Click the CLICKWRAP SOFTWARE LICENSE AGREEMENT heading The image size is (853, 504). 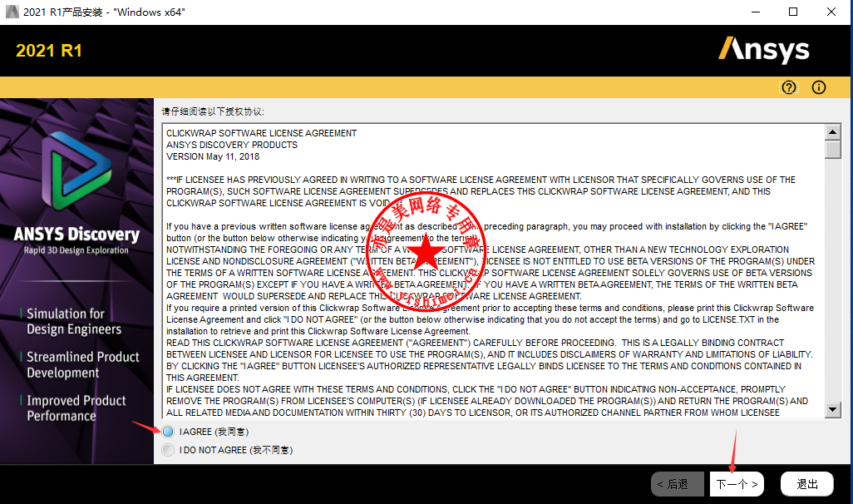tap(262, 133)
